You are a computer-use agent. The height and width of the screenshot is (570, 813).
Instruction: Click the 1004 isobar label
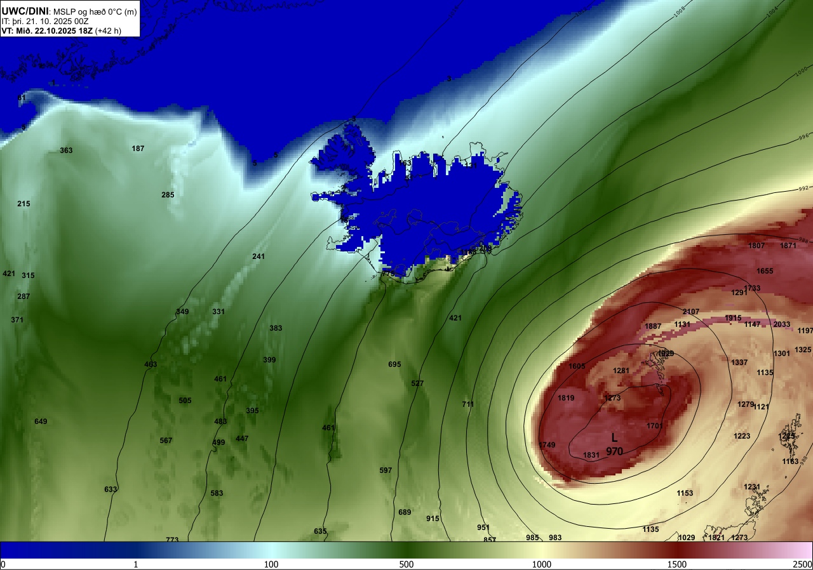[772, 11]
